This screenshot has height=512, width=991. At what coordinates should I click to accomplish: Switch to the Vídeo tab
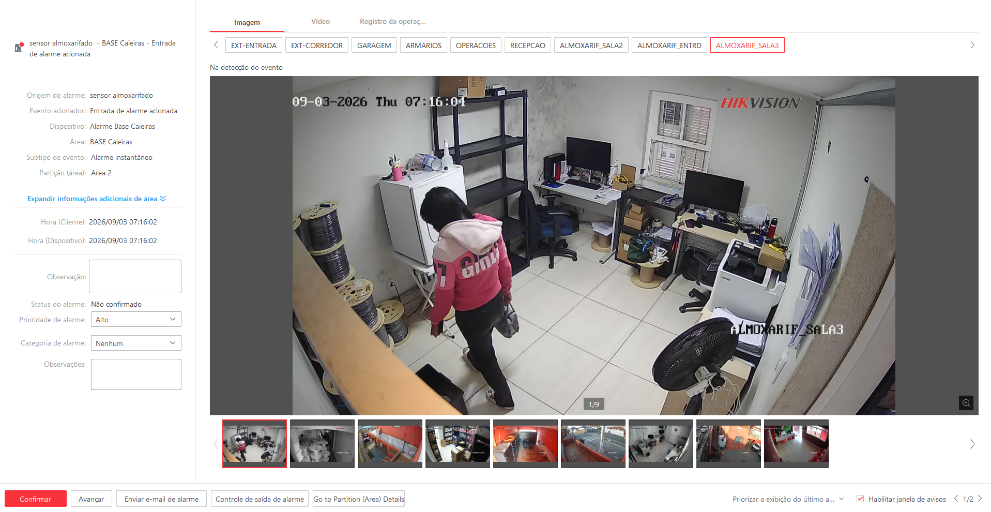321,21
